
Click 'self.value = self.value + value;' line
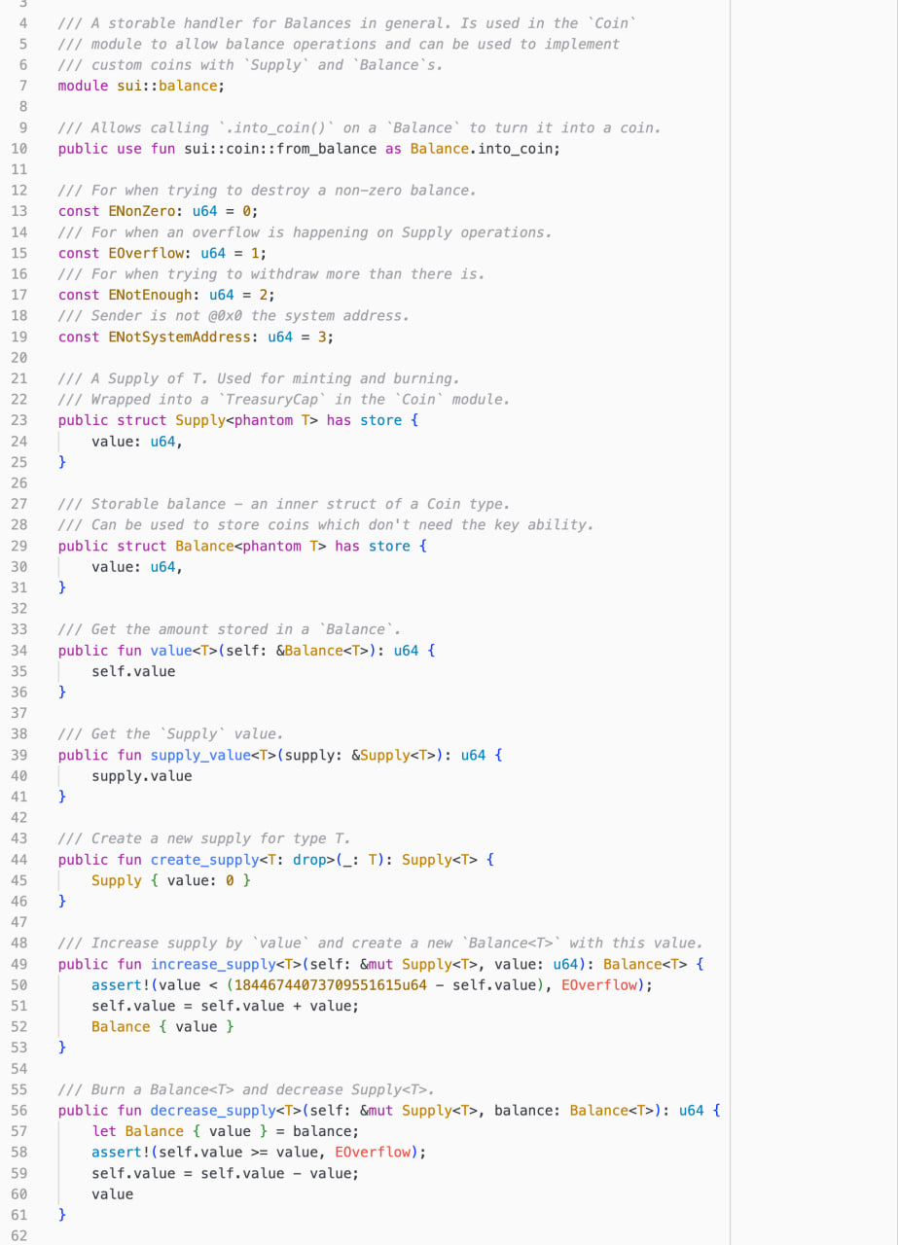226,1006
